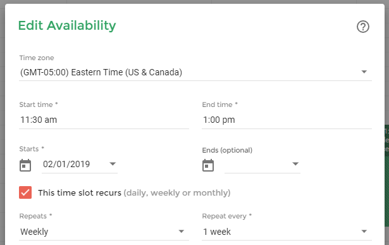389x245 pixels.
Task: Click the 'This time slot recurs' label text
Action: tap(80, 193)
